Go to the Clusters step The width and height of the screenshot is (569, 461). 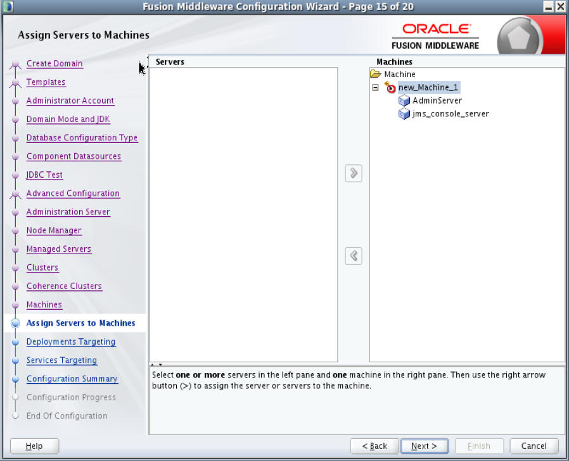[x=42, y=267]
